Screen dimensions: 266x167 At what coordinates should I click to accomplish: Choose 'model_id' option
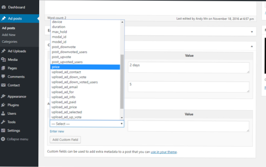[x=85, y=42]
